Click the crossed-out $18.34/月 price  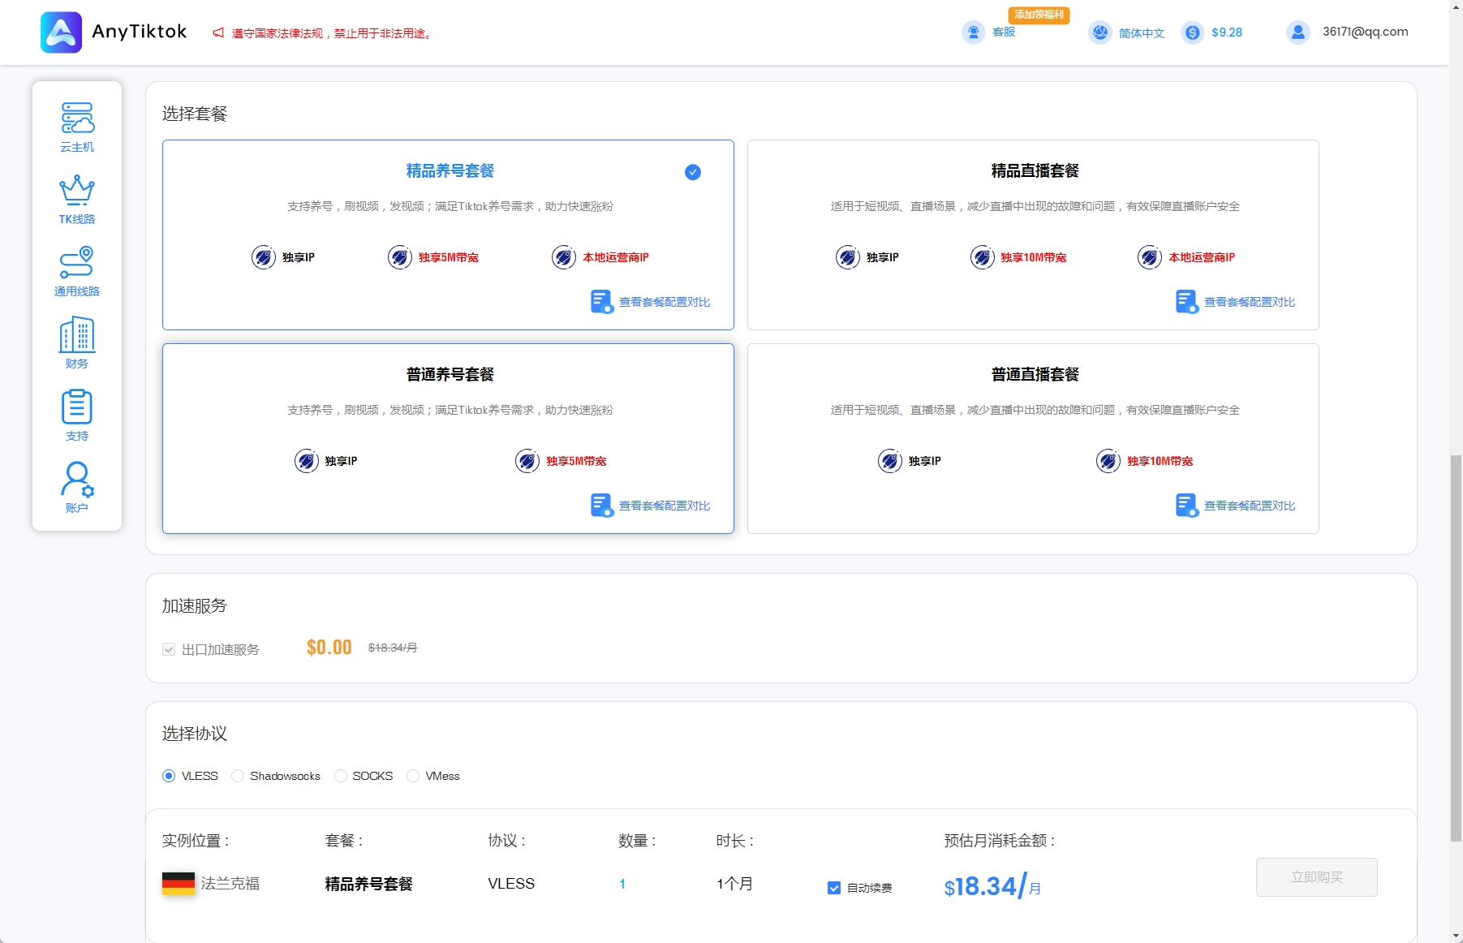393,648
